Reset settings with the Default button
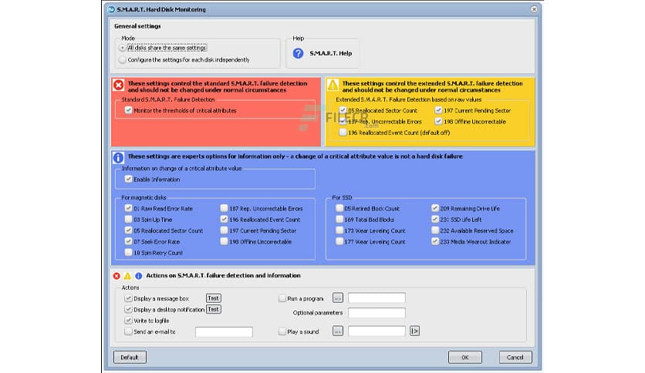Screen dimensions: 645x373 click(130, 358)
